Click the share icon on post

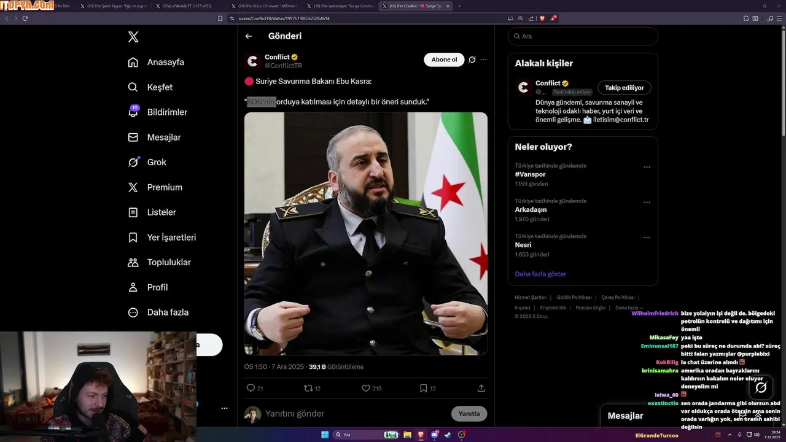click(481, 388)
